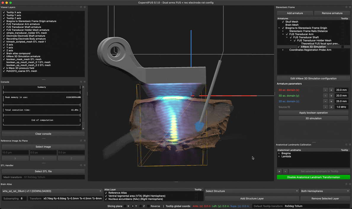Screen dimensions: 352x209
Task: Toggle the Brain atlas compound layer
Action: [4, 54]
